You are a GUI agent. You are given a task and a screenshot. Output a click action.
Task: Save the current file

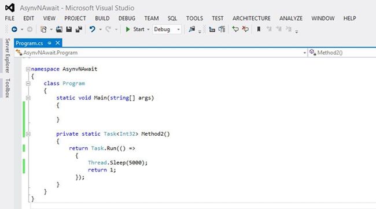[x=69, y=29]
